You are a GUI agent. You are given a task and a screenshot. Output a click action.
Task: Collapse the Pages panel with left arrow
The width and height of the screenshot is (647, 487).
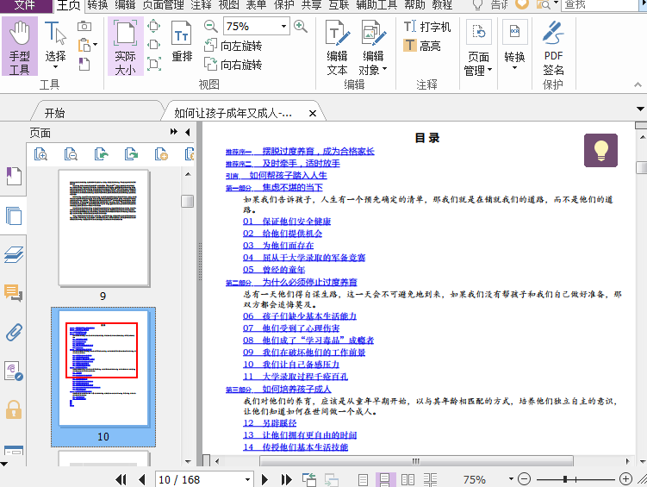187,132
